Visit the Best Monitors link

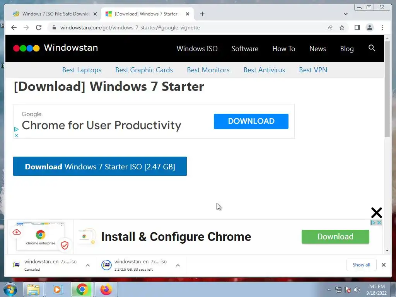coord(208,70)
